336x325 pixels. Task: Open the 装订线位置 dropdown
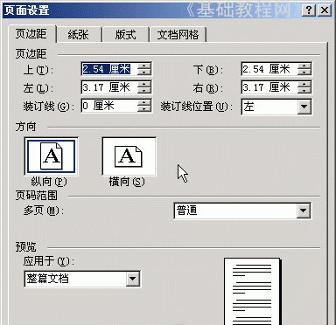coord(304,107)
